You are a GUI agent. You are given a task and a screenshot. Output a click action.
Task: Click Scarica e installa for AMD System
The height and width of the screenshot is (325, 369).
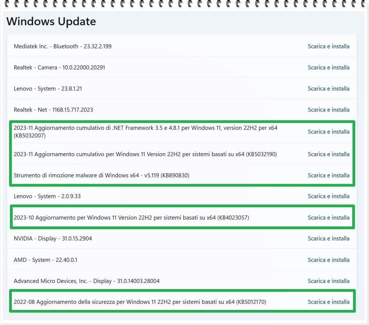pyautogui.click(x=328, y=260)
